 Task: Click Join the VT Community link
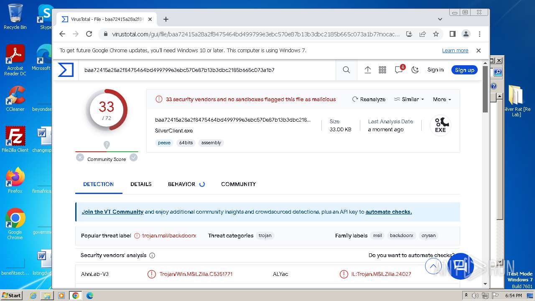coord(112,212)
